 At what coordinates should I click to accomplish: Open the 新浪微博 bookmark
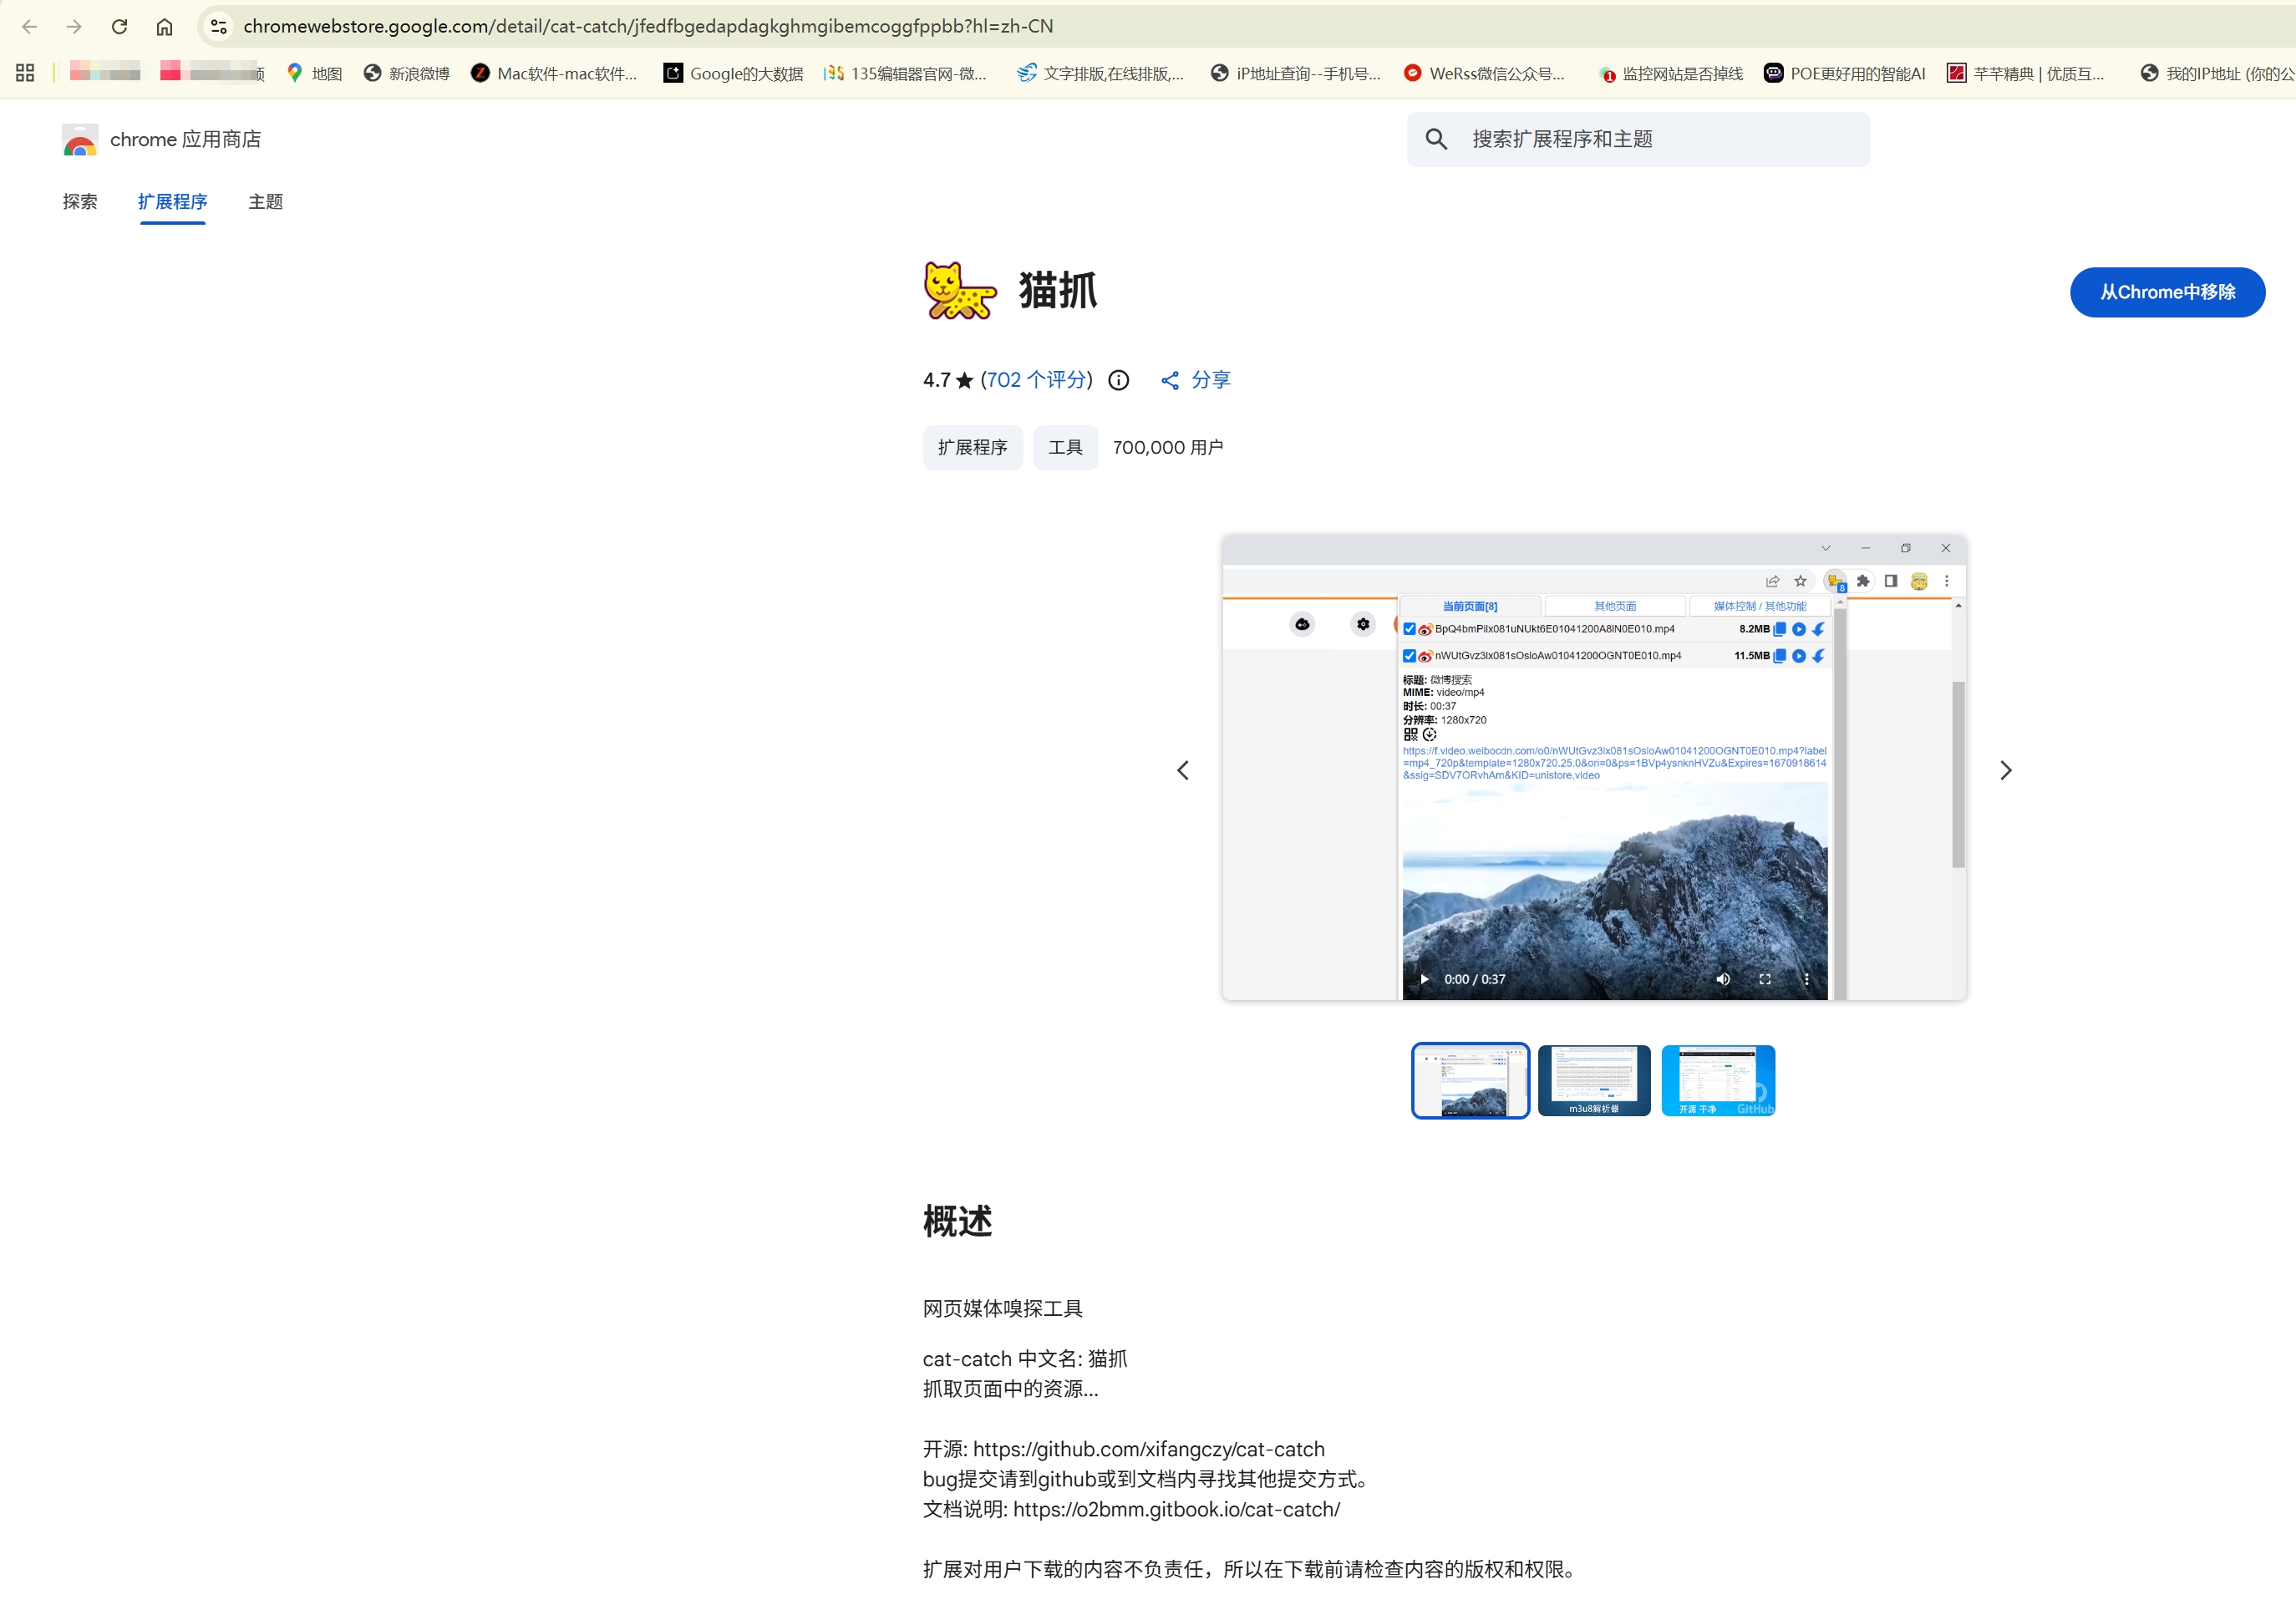point(407,73)
